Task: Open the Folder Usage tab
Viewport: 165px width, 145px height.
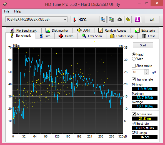Action: click(122, 36)
